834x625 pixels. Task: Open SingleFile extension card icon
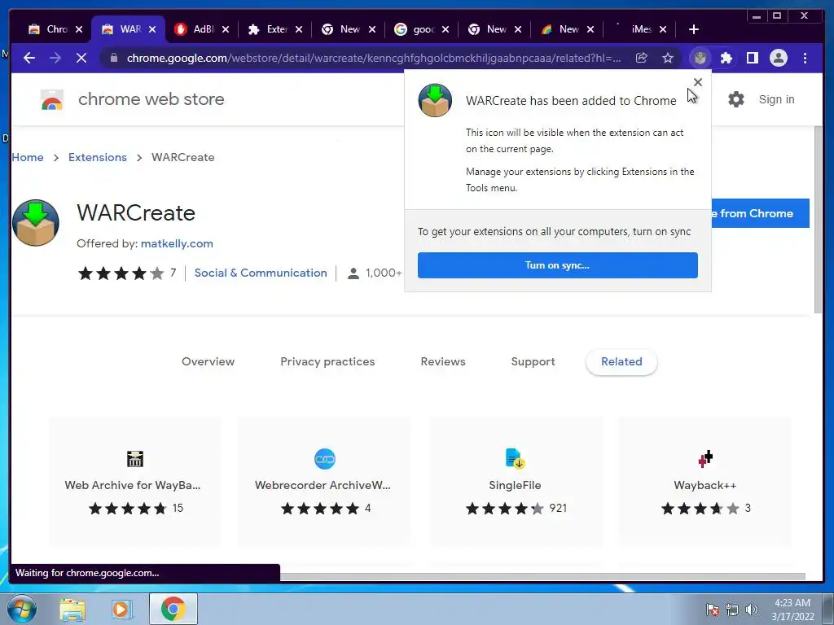coord(515,459)
